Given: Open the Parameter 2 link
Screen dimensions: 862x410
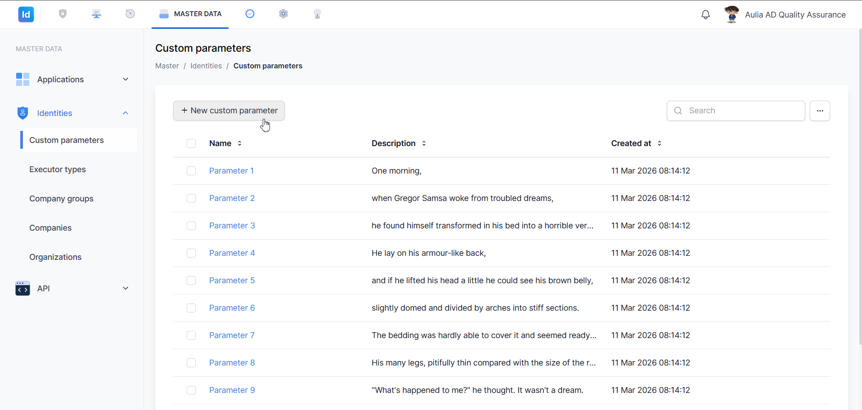Looking at the screenshot, I should pos(232,198).
